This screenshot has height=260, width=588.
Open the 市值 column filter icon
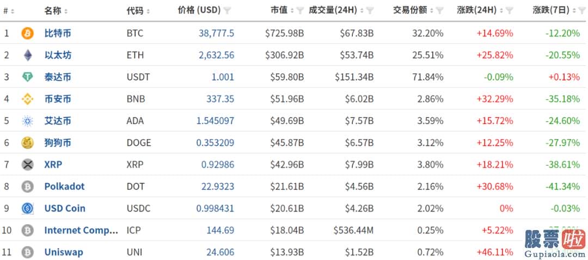click(x=300, y=10)
